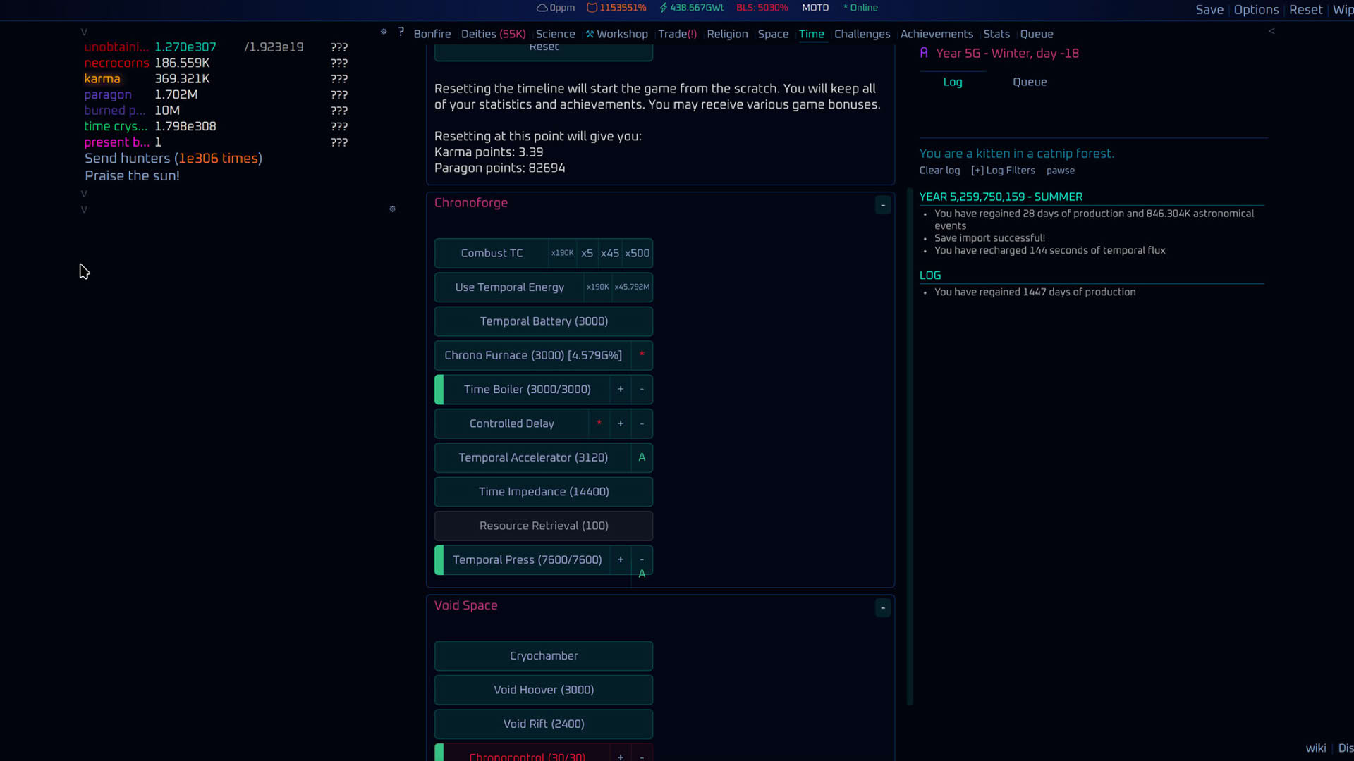
Task: Expand Log Filters options
Action: tap(1003, 171)
